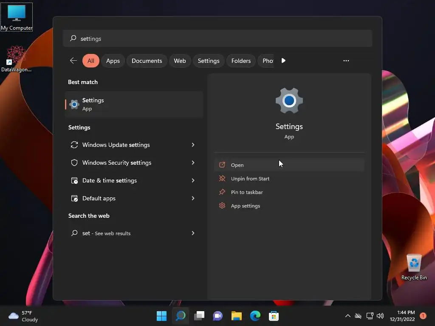Open 'set - See web results' entry
Viewport: 435px width, 326px height.
134,233
